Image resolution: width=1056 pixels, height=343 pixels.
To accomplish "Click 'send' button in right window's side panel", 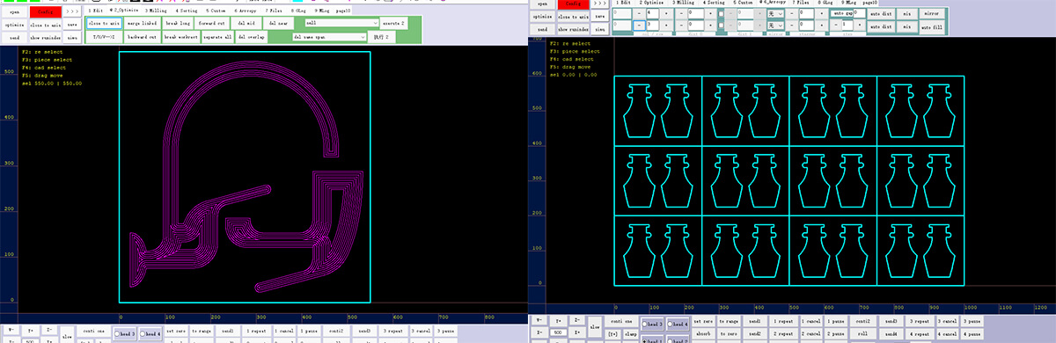I will tap(542, 29).
